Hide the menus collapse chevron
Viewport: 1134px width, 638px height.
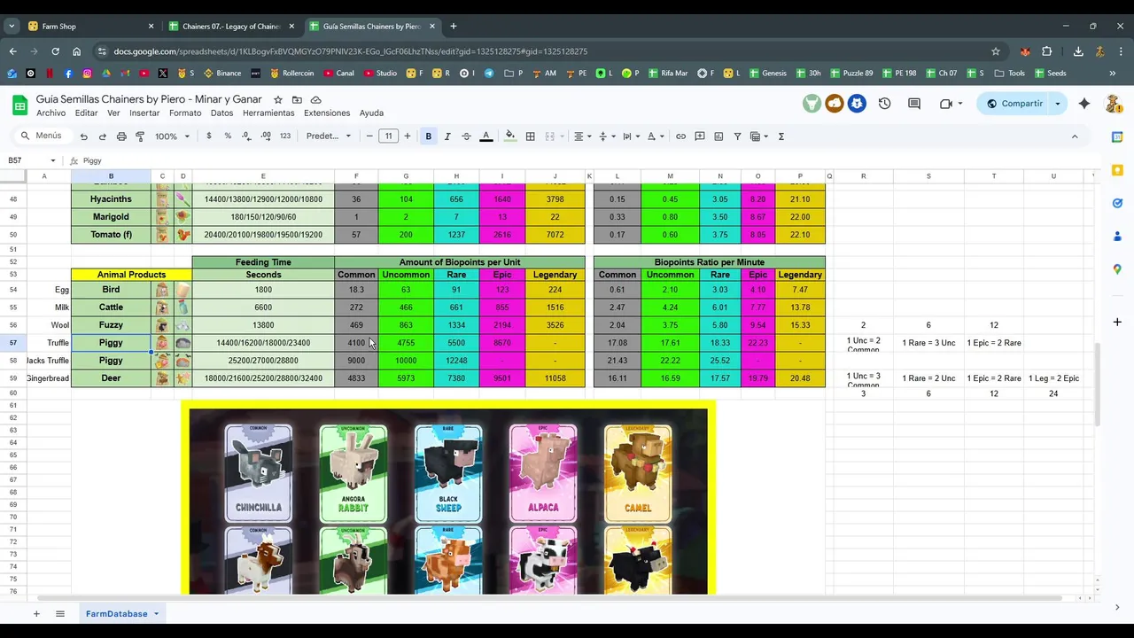click(x=1075, y=136)
